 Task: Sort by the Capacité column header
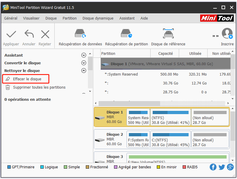[x=165, y=54]
